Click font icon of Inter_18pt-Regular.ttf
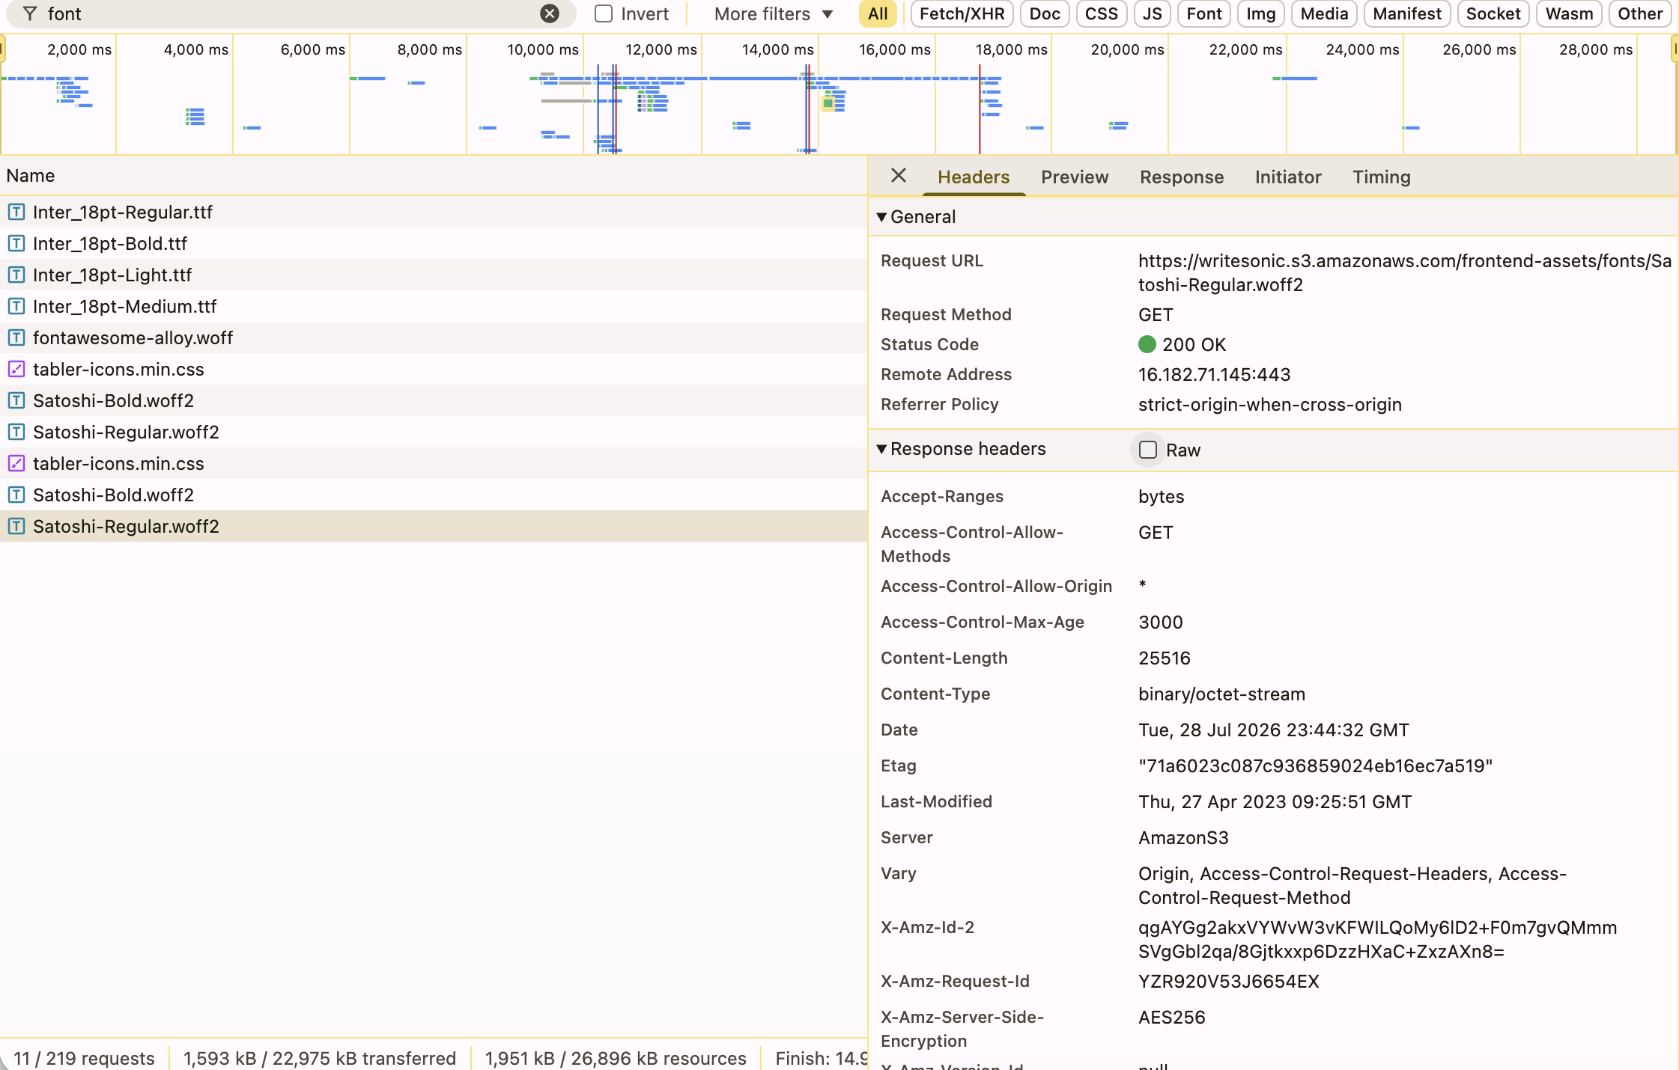Screen dimensions: 1679x1070 [16, 212]
